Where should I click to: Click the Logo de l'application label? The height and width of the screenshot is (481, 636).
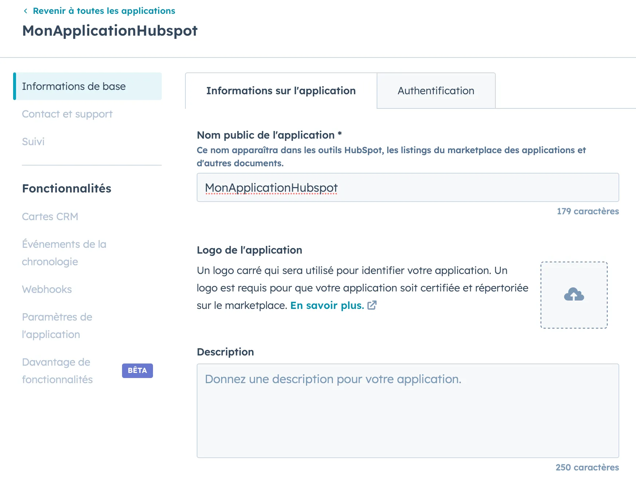coord(249,250)
